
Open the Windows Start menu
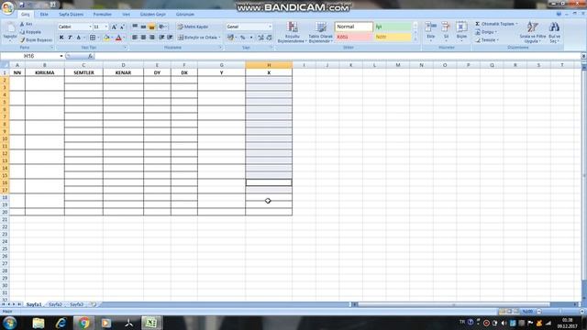coord(9,323)
